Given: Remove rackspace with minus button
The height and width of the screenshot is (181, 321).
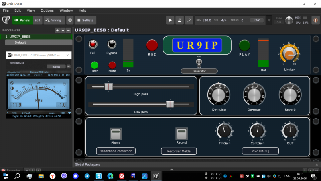Looking at the screenshot, I should [63, 31].
